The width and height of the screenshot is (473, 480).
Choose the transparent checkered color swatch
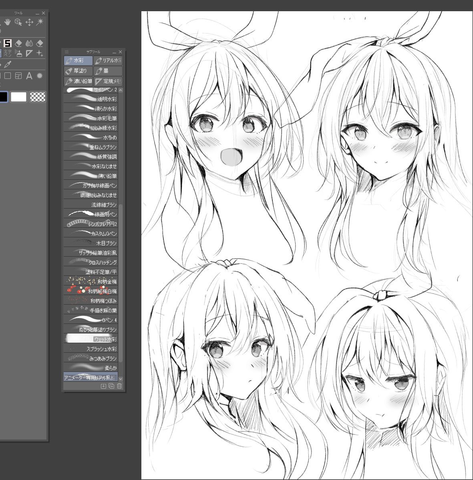pos(38,97)
